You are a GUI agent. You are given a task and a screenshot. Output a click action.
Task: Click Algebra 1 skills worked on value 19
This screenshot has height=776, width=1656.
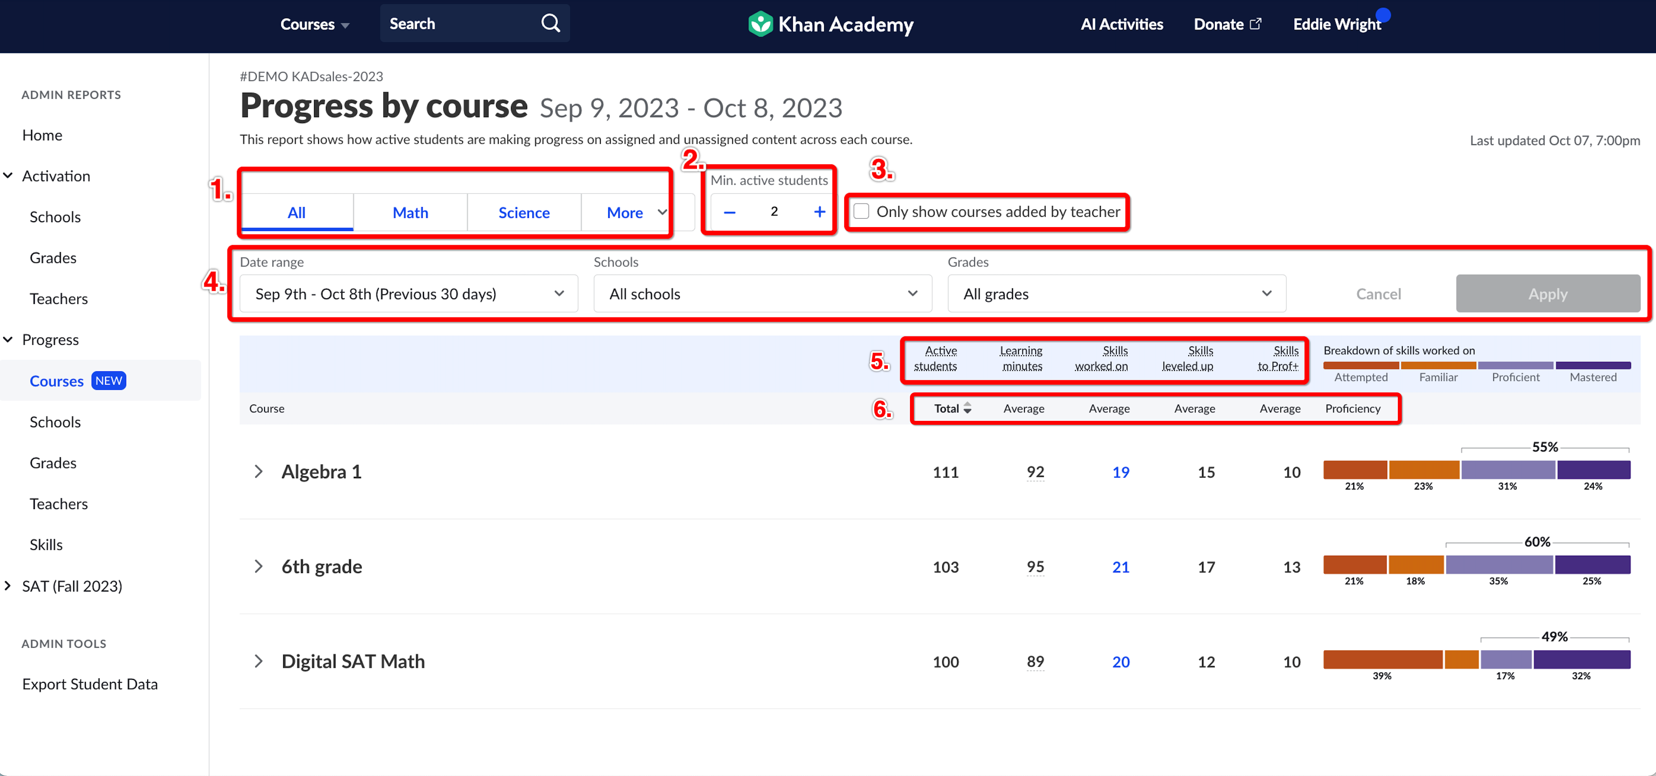[x=1121, y=472]
